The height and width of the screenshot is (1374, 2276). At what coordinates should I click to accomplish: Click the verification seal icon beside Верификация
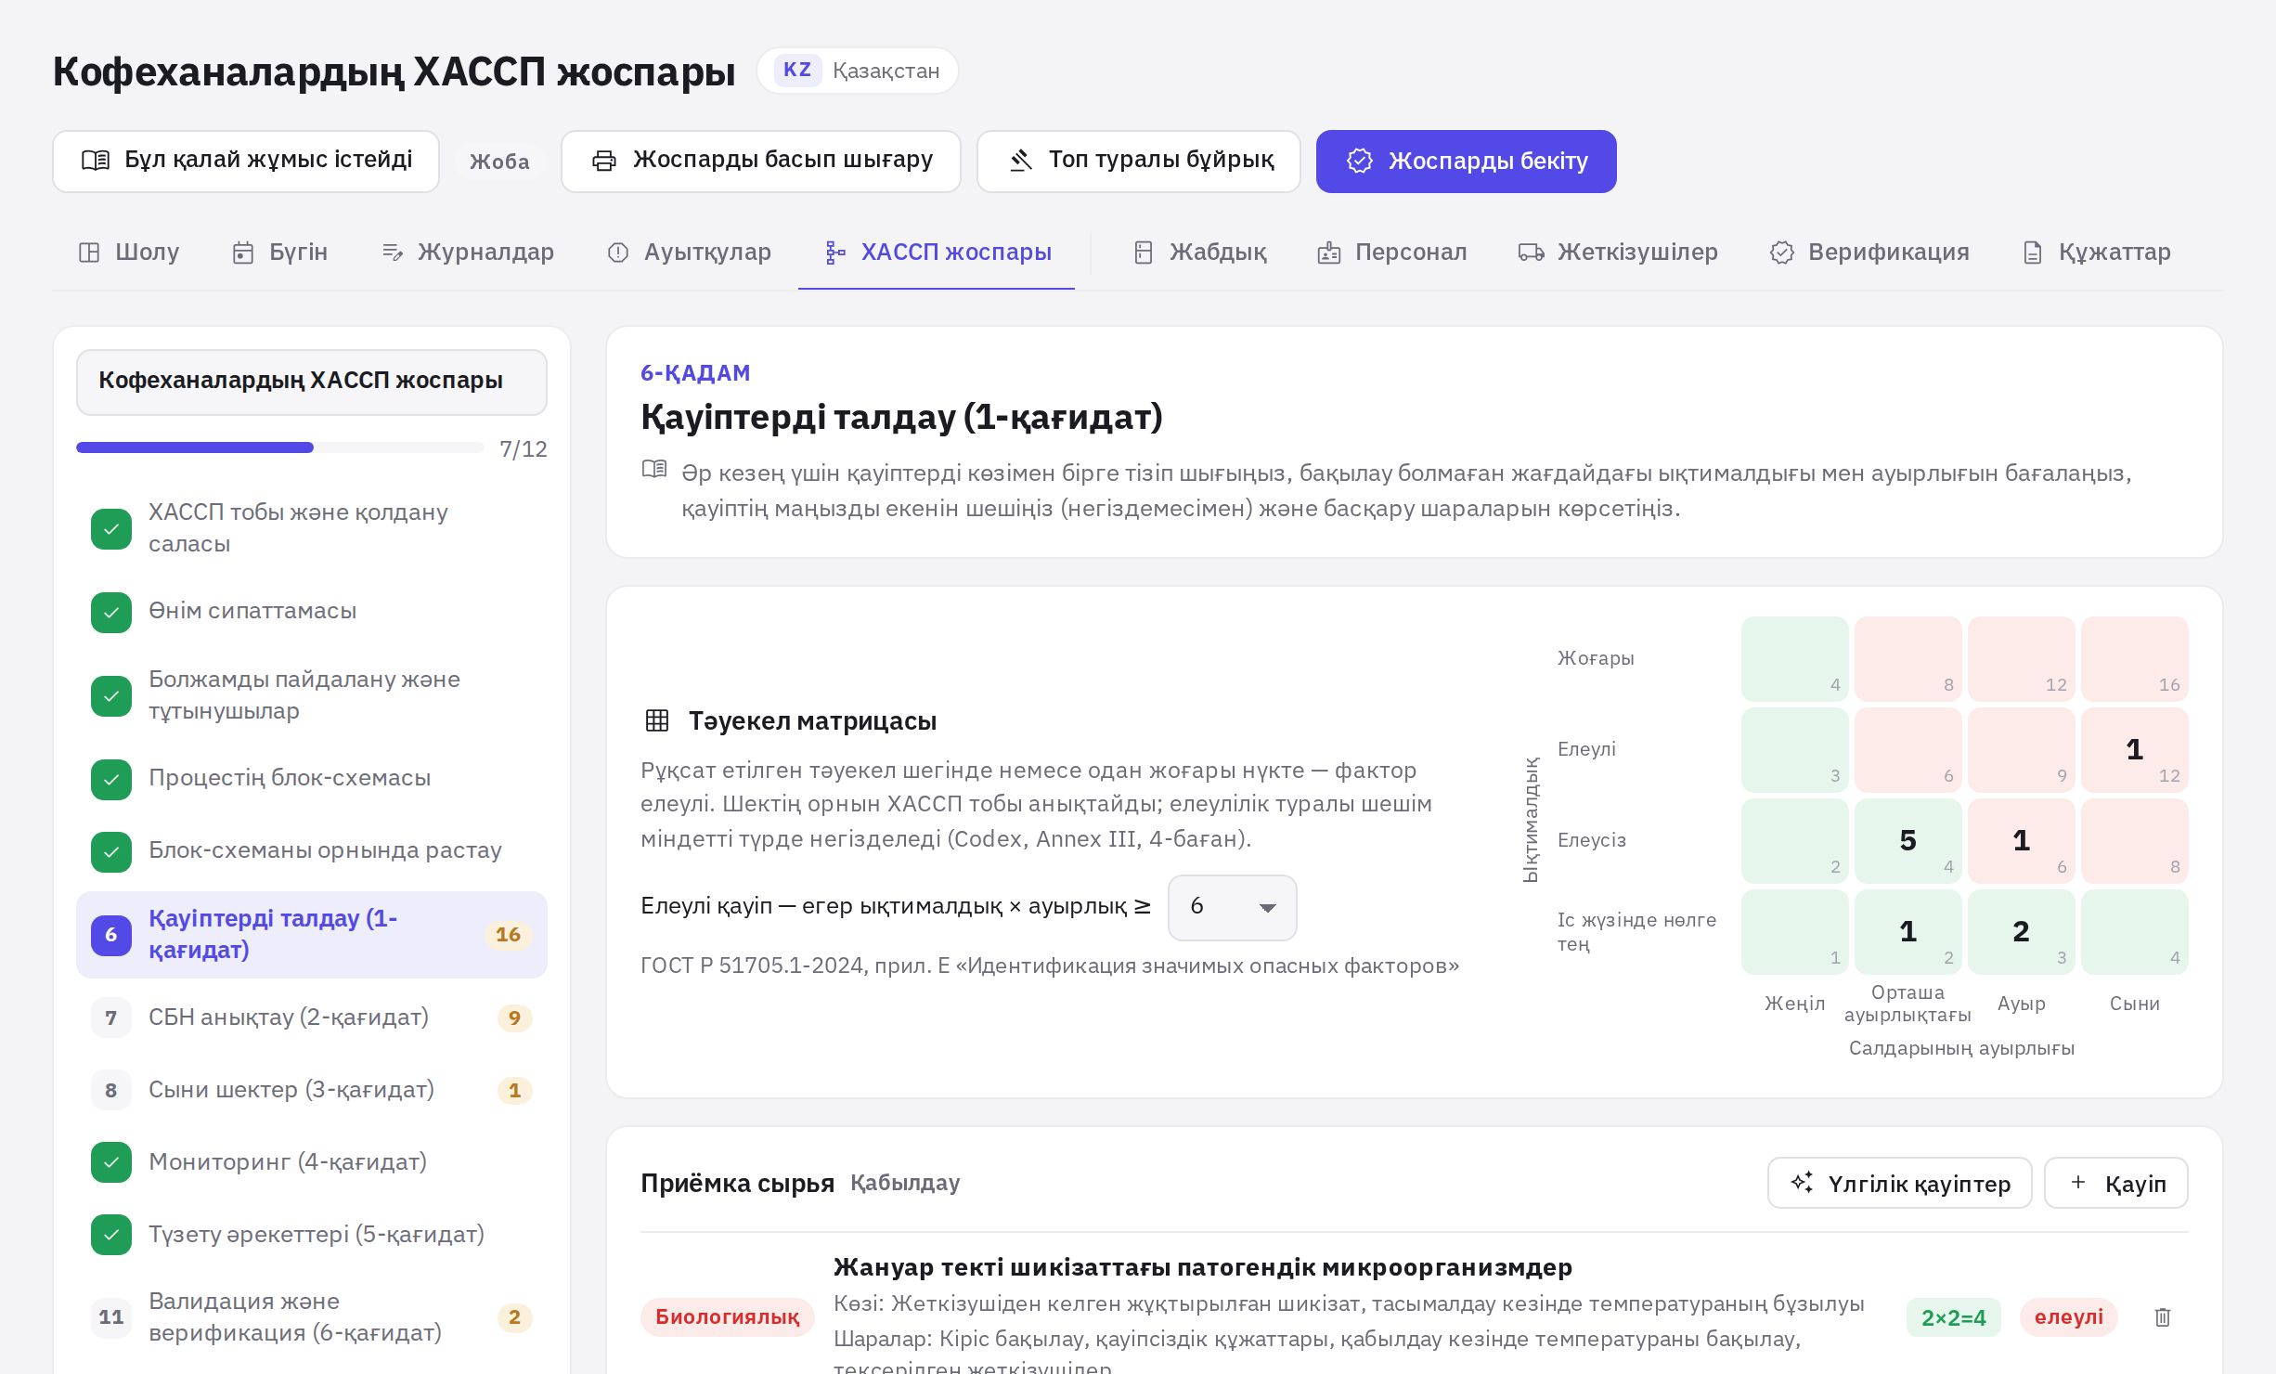pos(1782,253)
